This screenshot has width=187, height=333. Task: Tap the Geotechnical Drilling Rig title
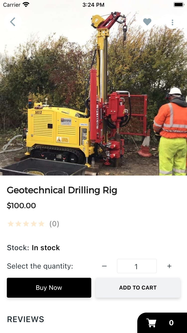[62, 190]
